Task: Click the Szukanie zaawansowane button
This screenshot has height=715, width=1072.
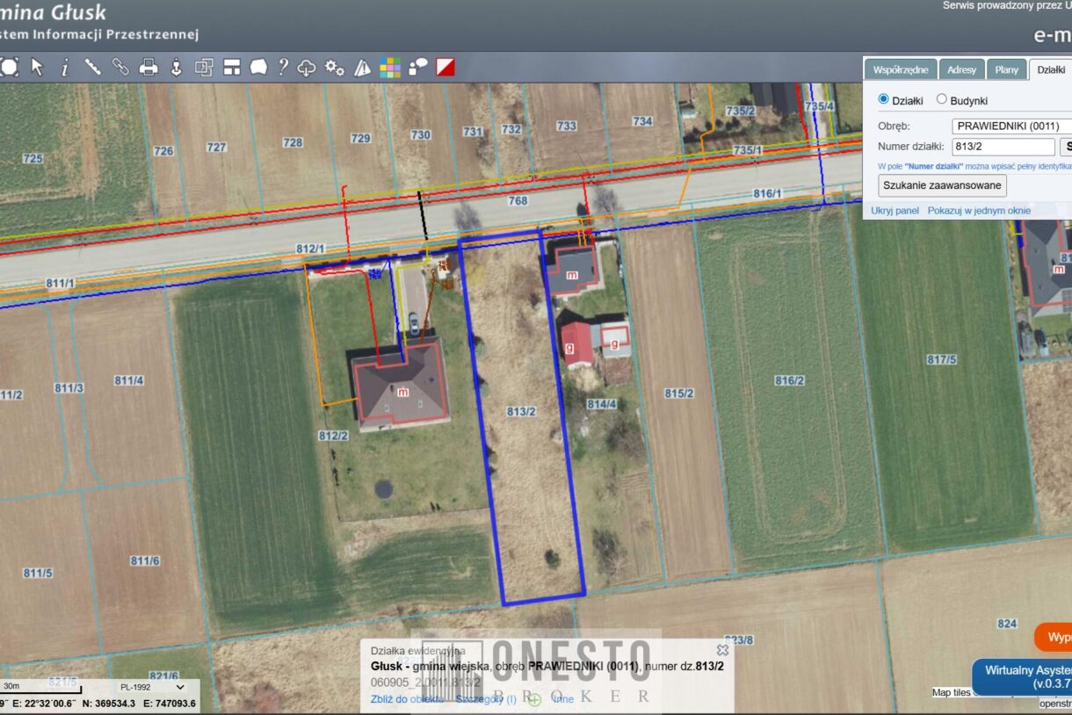Action: coord(942,185)
